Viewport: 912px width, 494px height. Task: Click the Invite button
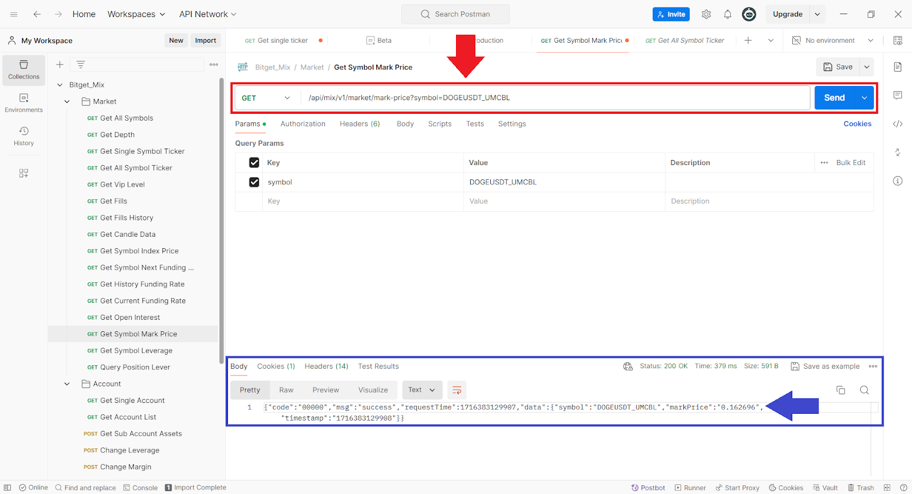pos(671,14)
